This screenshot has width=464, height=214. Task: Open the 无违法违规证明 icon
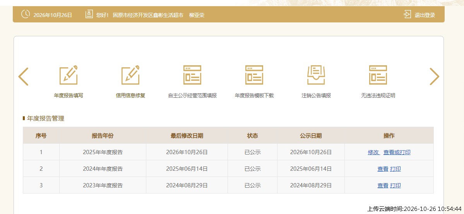pos(378,75)
